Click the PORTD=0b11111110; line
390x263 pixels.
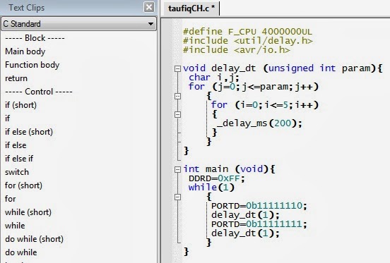pyautogui.click(x=259, y=206)
